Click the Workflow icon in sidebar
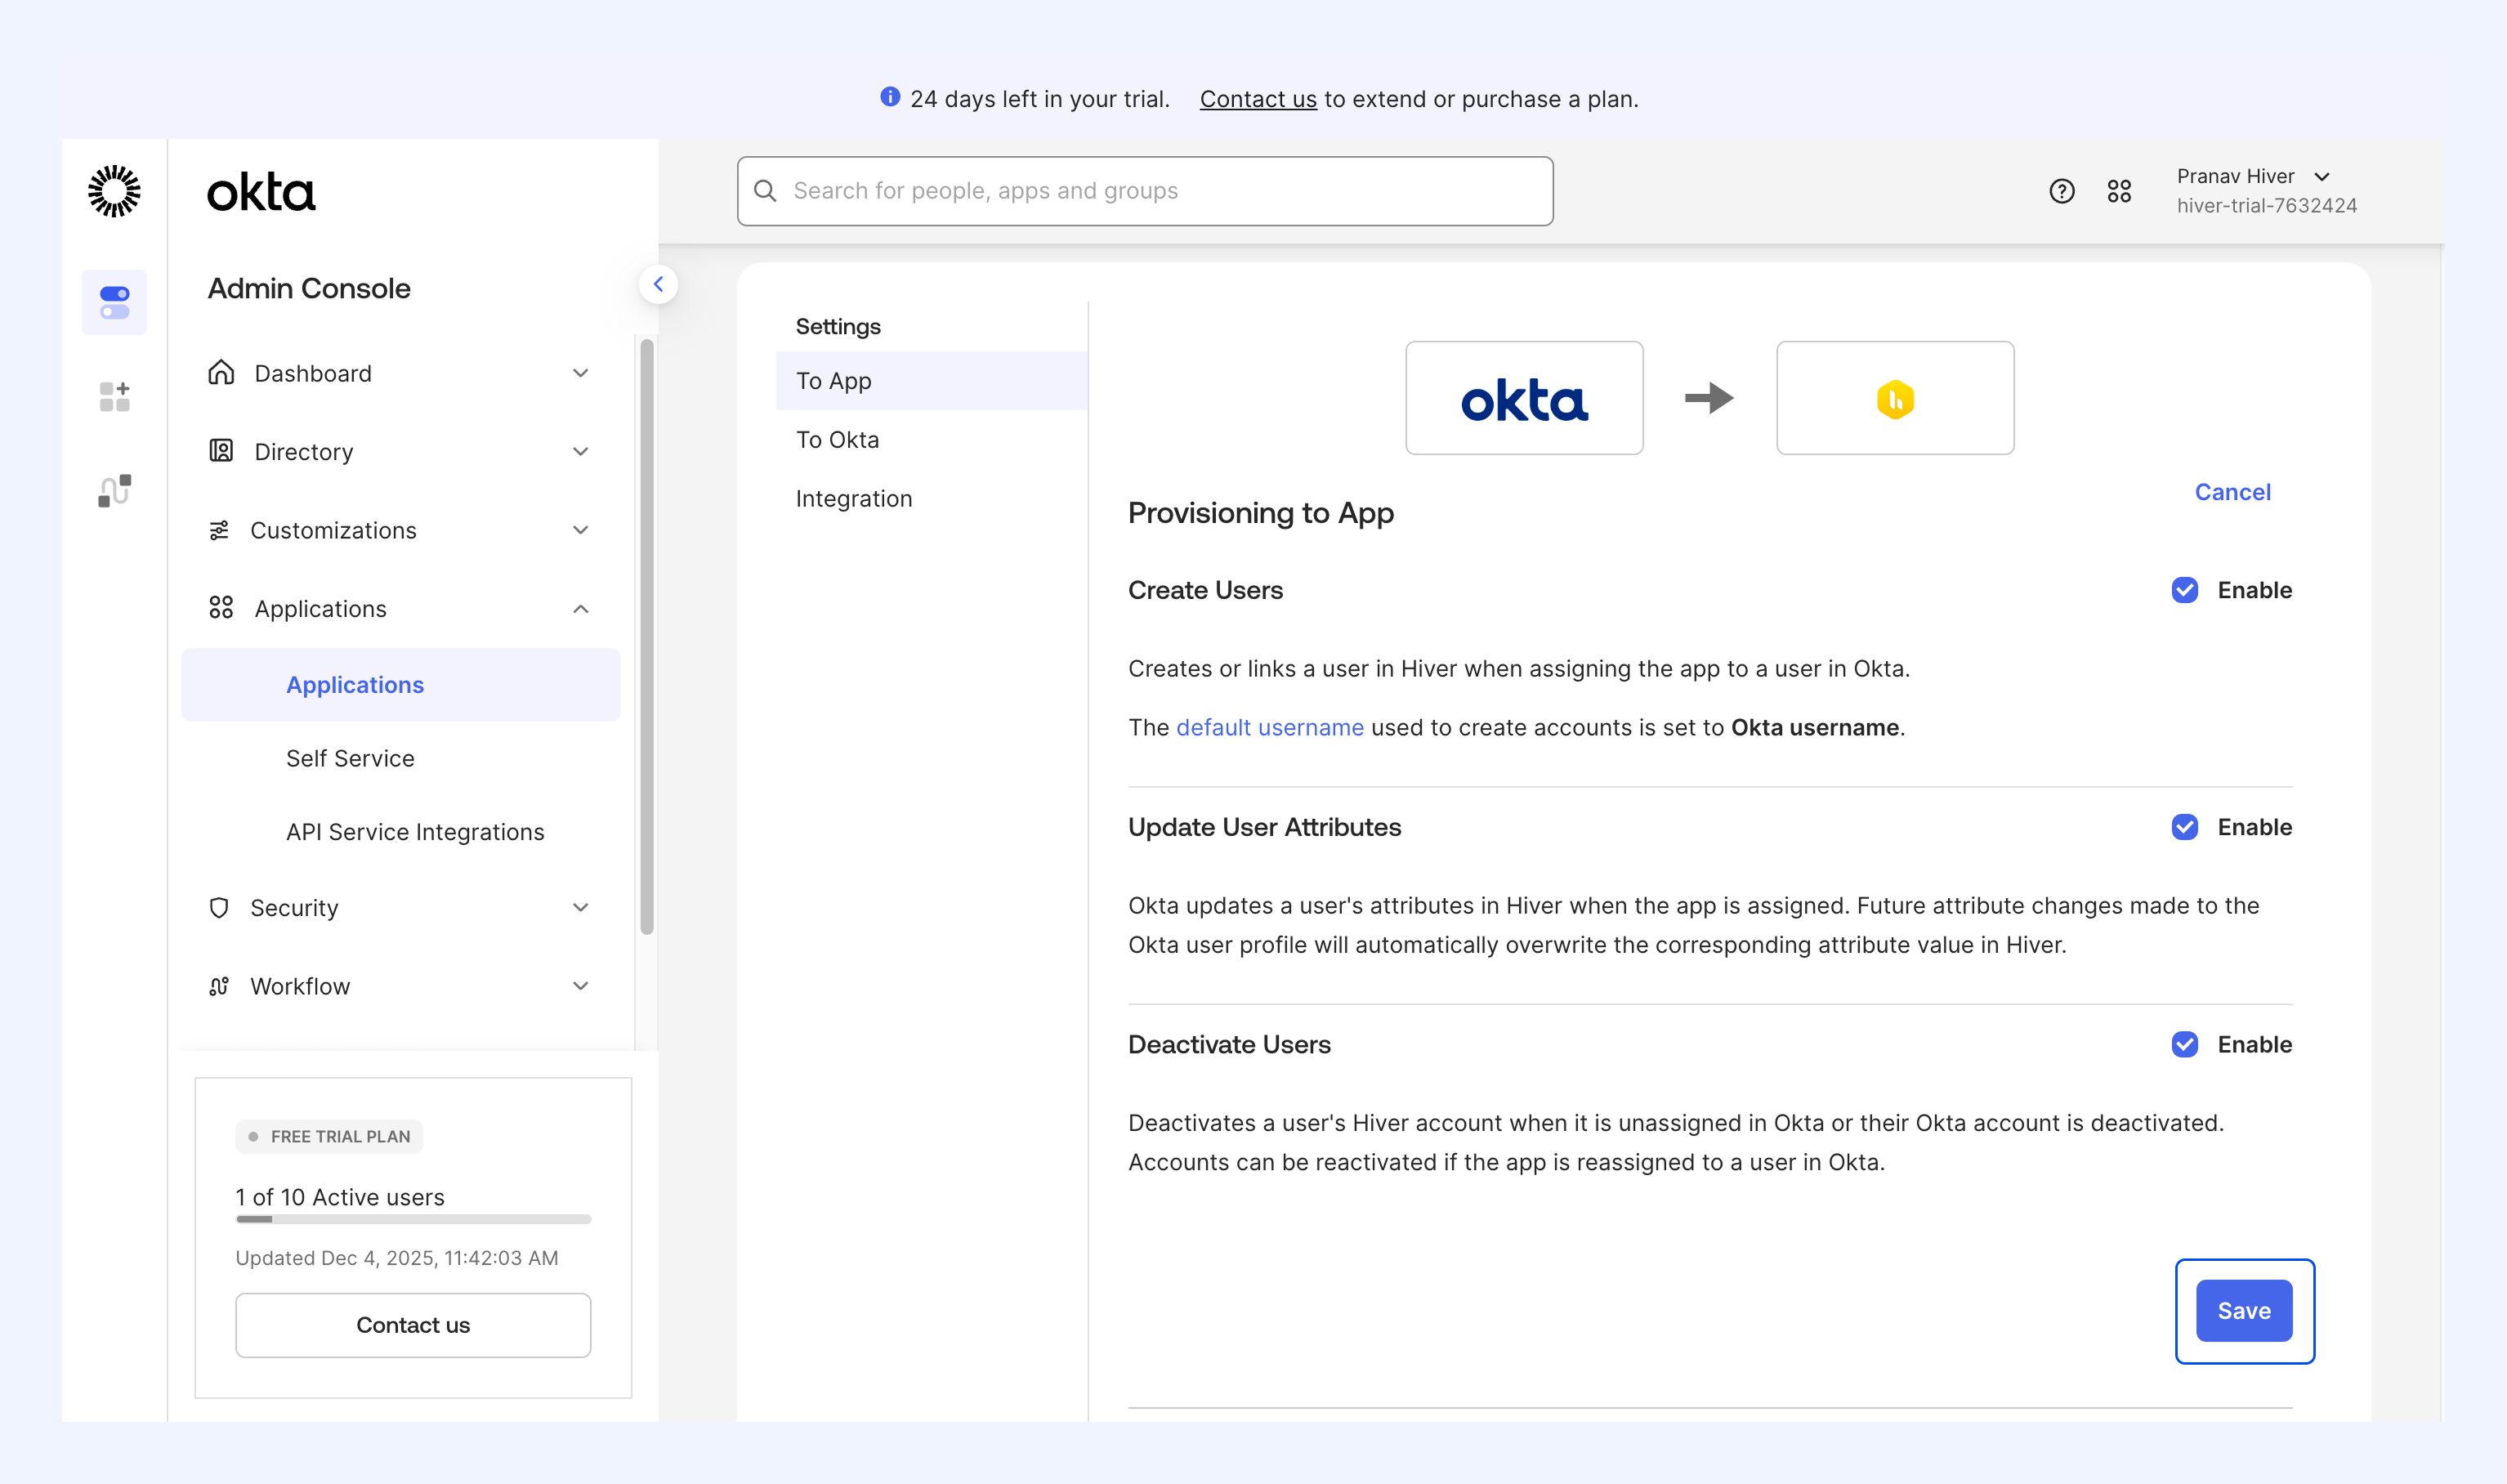 point(219,986)
